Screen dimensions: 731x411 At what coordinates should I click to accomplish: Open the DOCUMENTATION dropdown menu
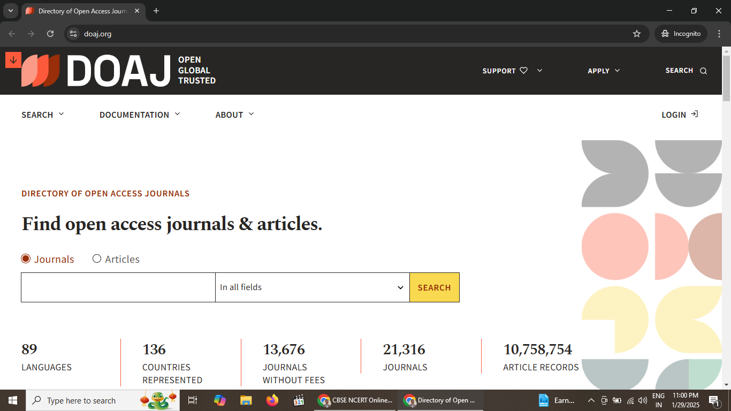click(x=140, y=115)
